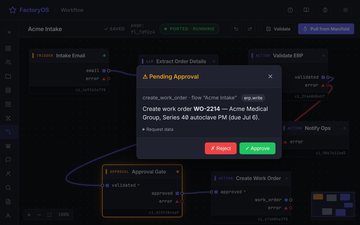Click the SAVED status indicator

(114, 29)
